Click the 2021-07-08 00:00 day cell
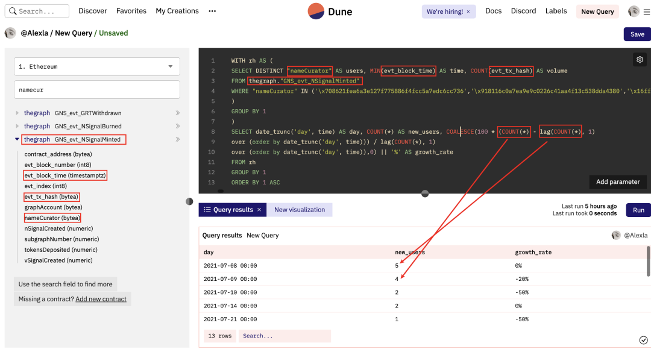 pyautogui.click(x=230, y=266)
